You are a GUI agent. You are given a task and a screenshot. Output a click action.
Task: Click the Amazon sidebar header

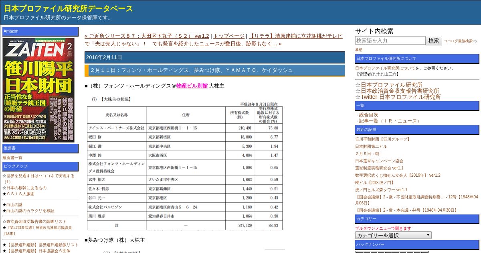tap(40, 31)
